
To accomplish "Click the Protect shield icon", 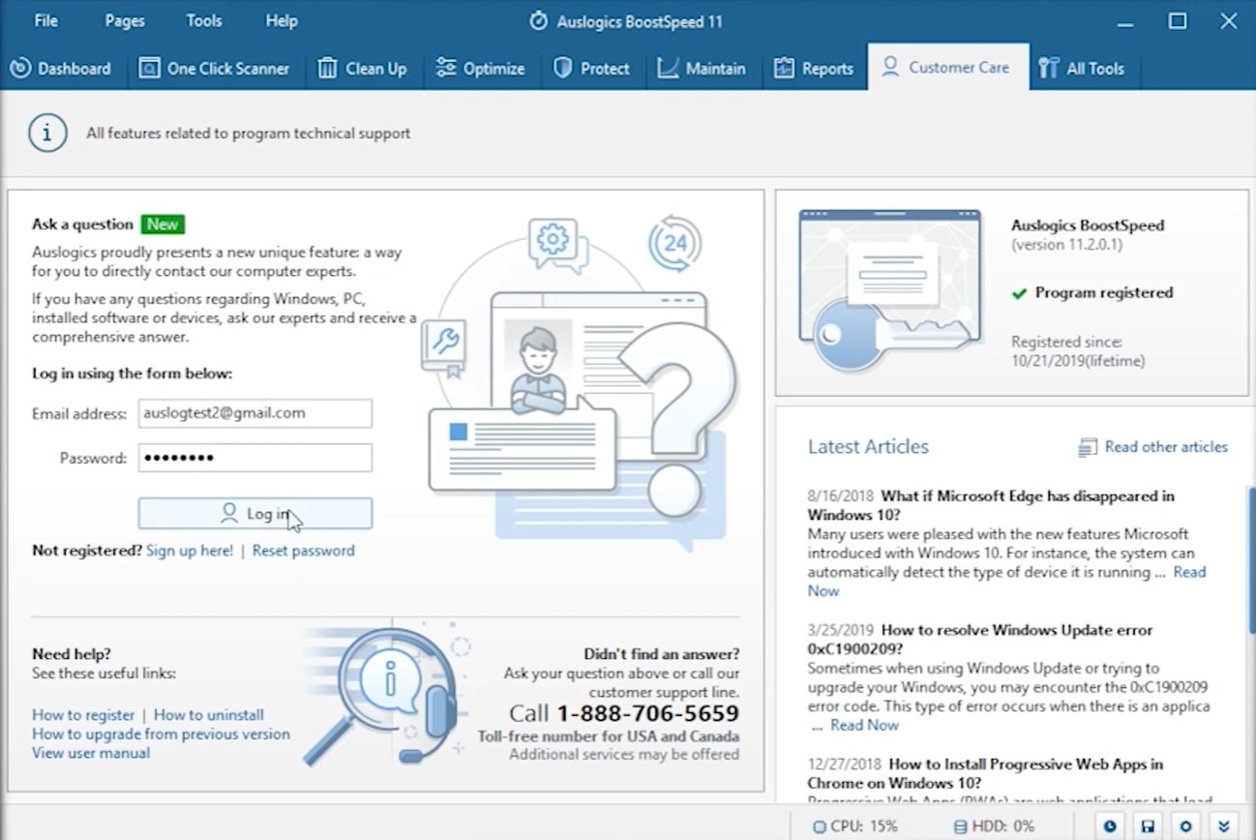I will [562, 68].
